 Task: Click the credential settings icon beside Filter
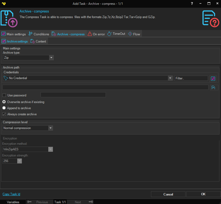point(213,78)
